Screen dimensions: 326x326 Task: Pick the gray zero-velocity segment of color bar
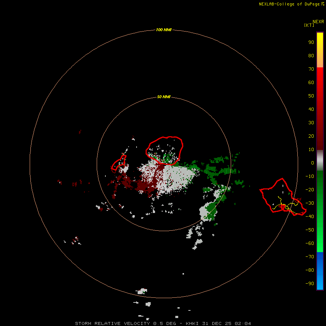point(320,160)
